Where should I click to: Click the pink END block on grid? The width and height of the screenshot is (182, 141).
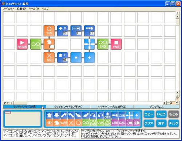(x=116, y=44)
